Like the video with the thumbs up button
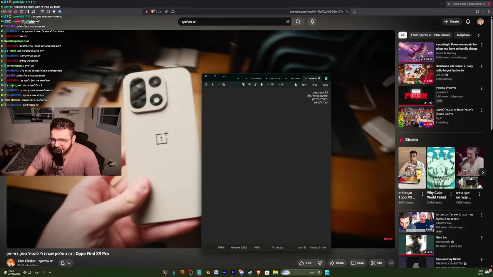493x277 pixels. click(x=306, y=263)
